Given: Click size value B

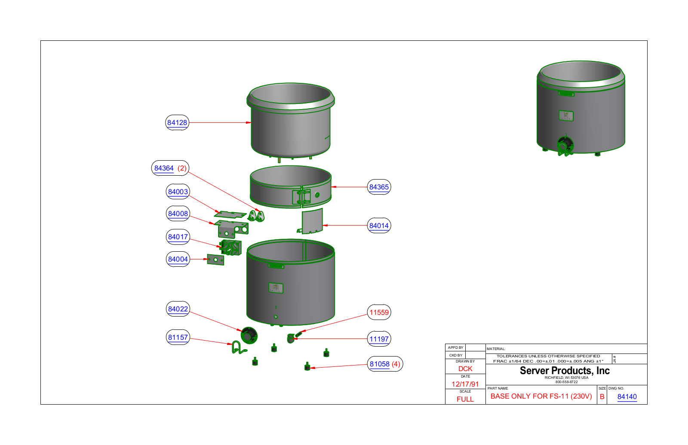Looking at the screenshot, I should point(602,396).
